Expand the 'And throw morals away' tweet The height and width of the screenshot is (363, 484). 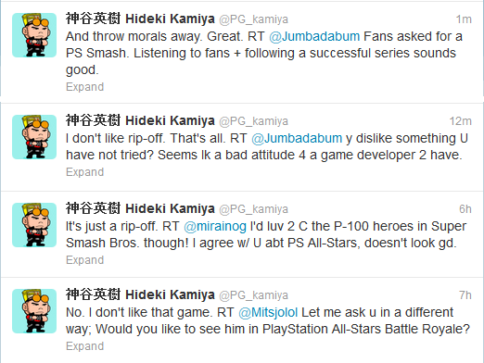click(x=85, y=87)
